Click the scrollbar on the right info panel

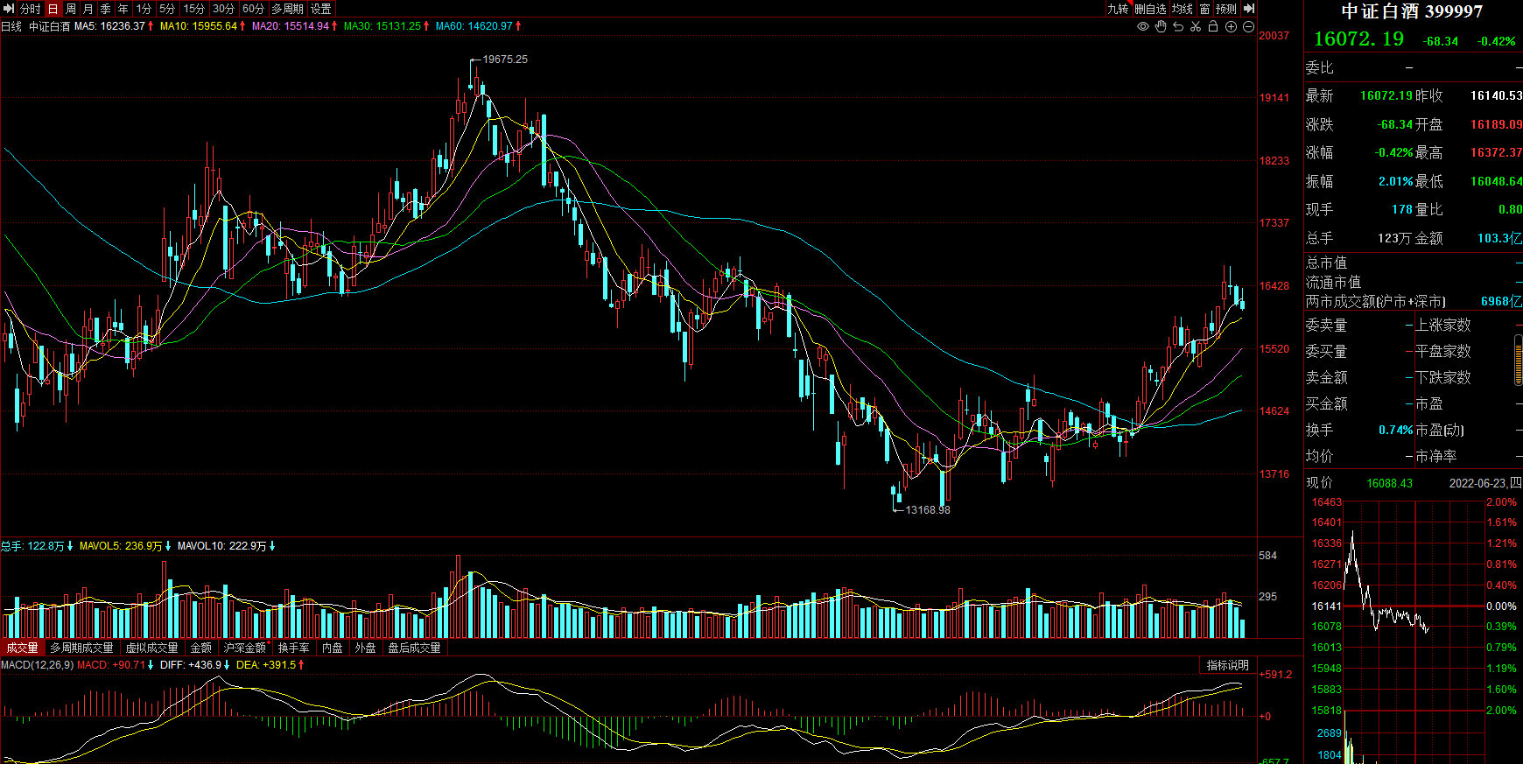1519,360
